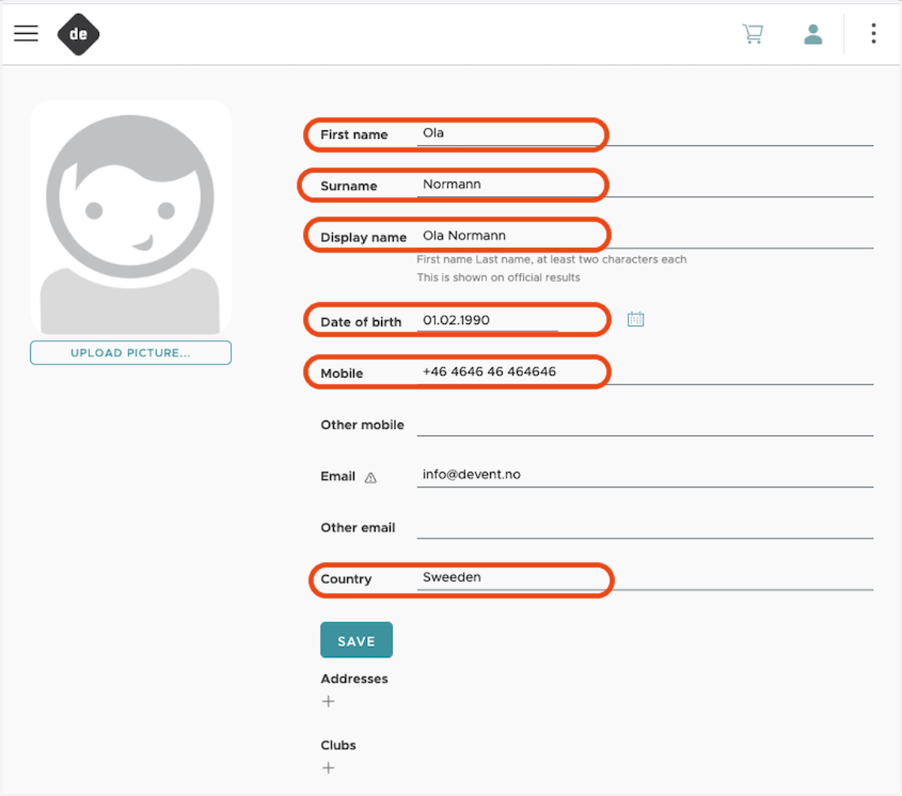The width and height of the screenshot is (902, 796).
Task: Open the date of birth calendar picker
Action: (x=636, y=319)
